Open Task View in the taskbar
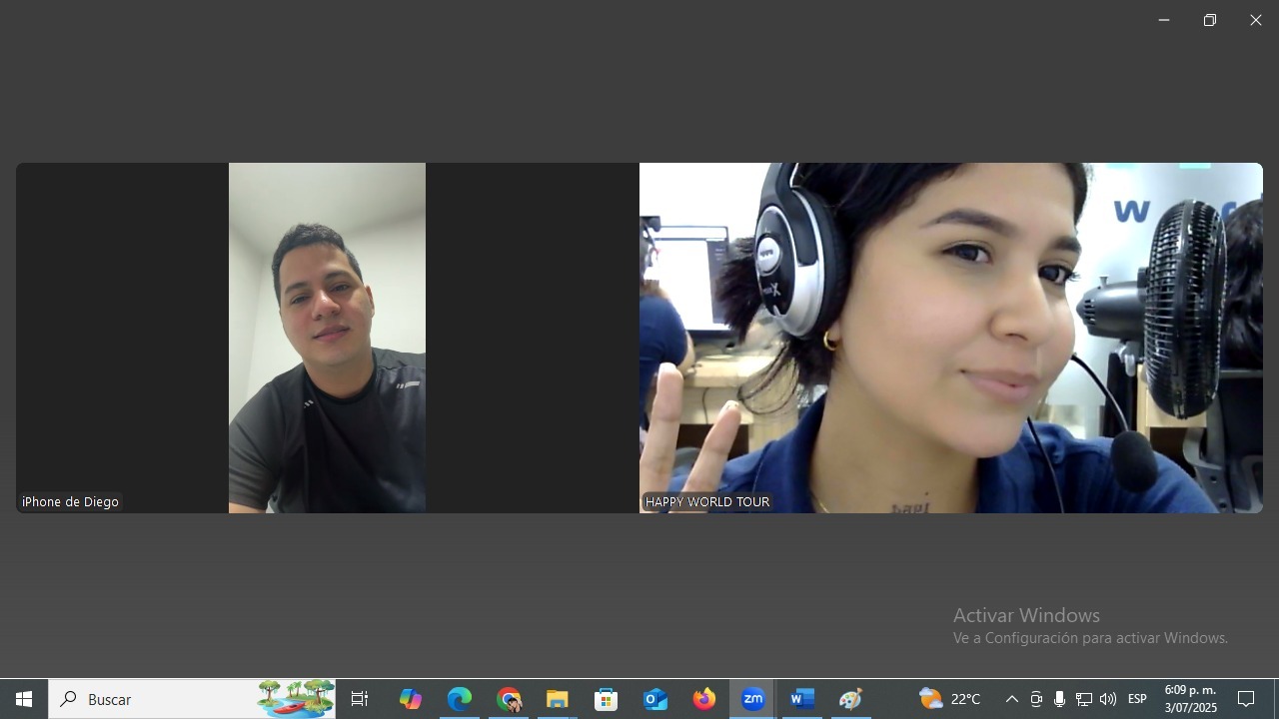This screenshot has width=1279, height=719. [x=360, y=699]
